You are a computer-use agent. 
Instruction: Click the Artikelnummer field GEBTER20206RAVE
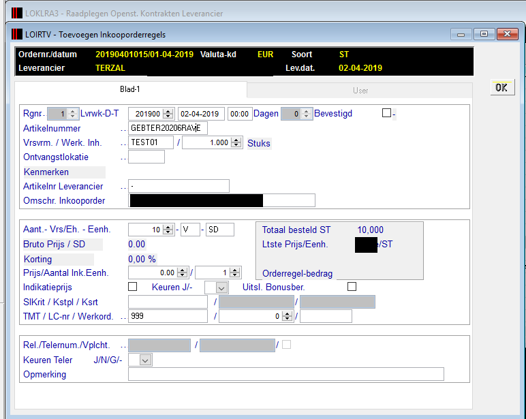[168, 128]
